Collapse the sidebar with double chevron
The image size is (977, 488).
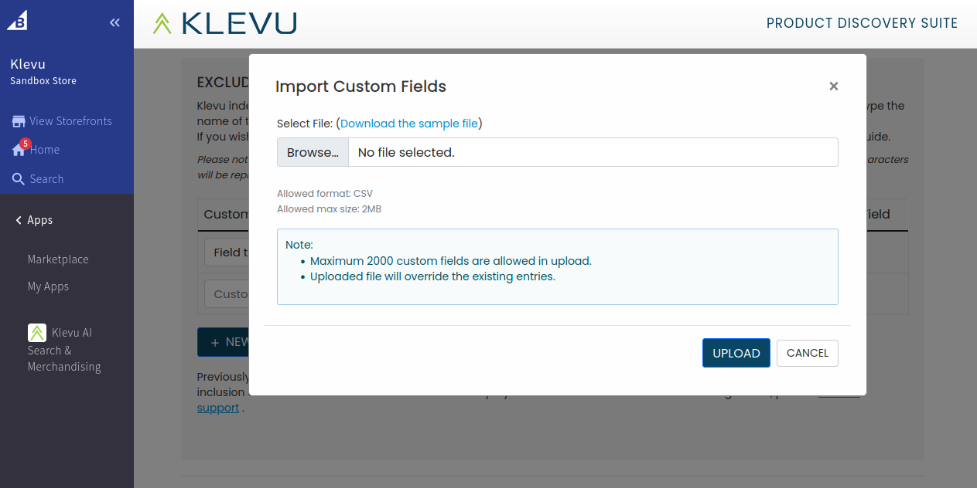(114, 23)
